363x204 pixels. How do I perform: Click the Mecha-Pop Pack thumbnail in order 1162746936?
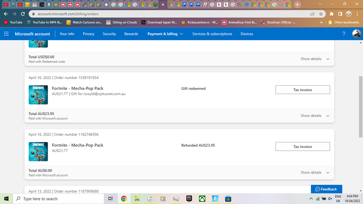38,151
